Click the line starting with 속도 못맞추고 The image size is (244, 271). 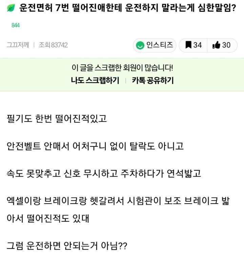(104, 173)
